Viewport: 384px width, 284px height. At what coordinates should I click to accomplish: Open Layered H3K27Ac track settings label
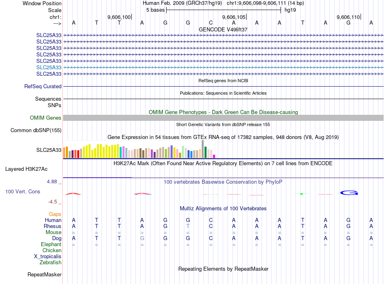point(26,169)
